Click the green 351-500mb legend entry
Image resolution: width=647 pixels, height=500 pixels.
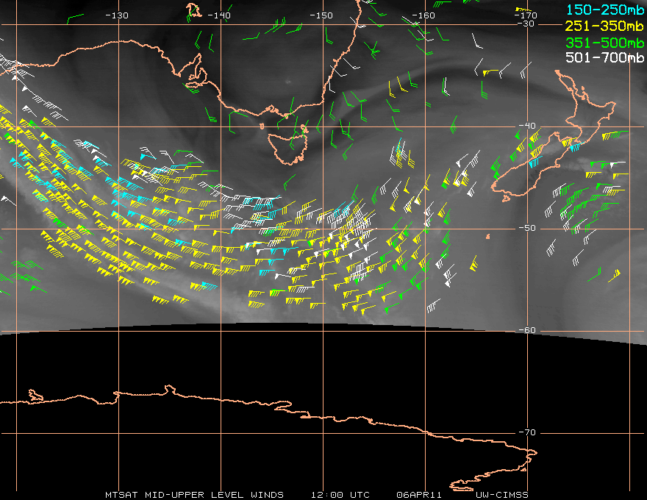tap(604, 42)
